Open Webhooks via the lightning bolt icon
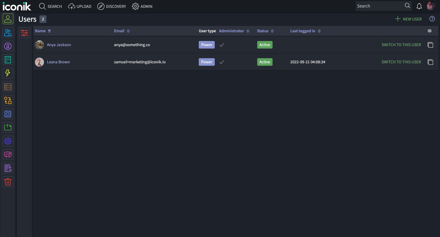This screenshot has height=237, width=440. tap(8, 73)
